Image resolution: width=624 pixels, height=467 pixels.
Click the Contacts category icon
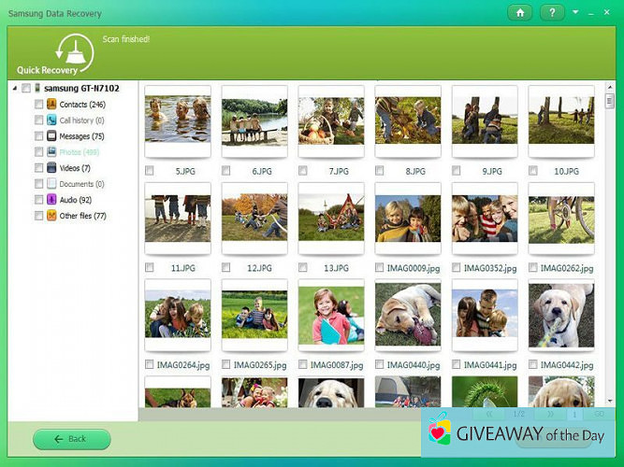[x=51, y=104]
